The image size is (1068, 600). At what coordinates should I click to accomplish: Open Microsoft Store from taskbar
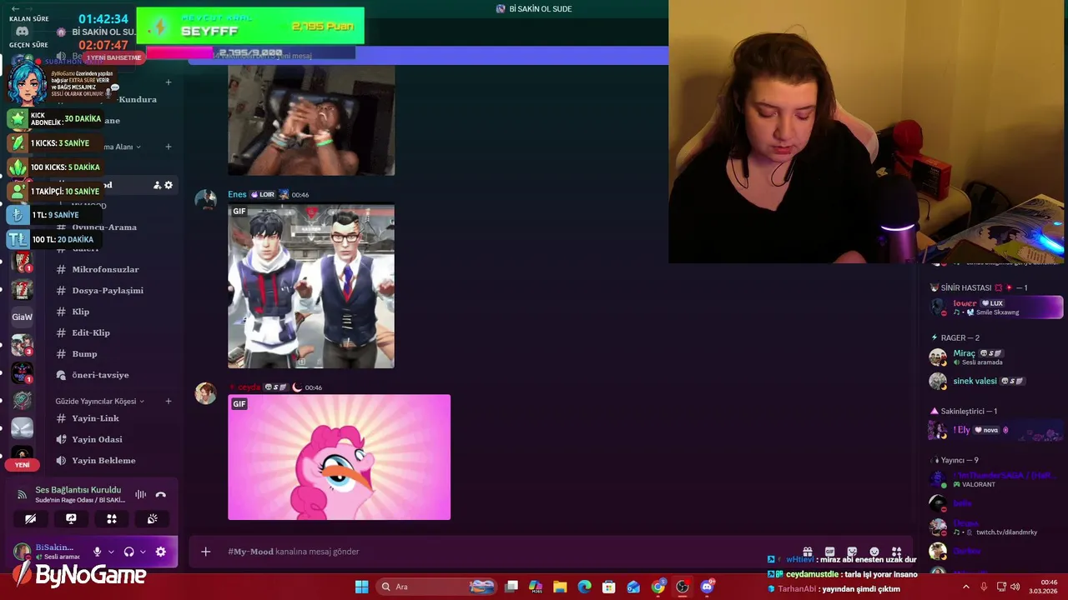pyautogui.click(x=609, y=587)
